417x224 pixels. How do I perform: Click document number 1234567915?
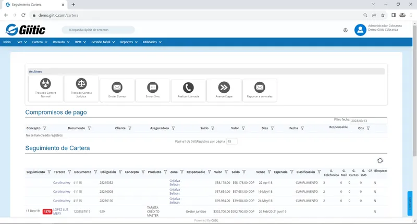82,211
